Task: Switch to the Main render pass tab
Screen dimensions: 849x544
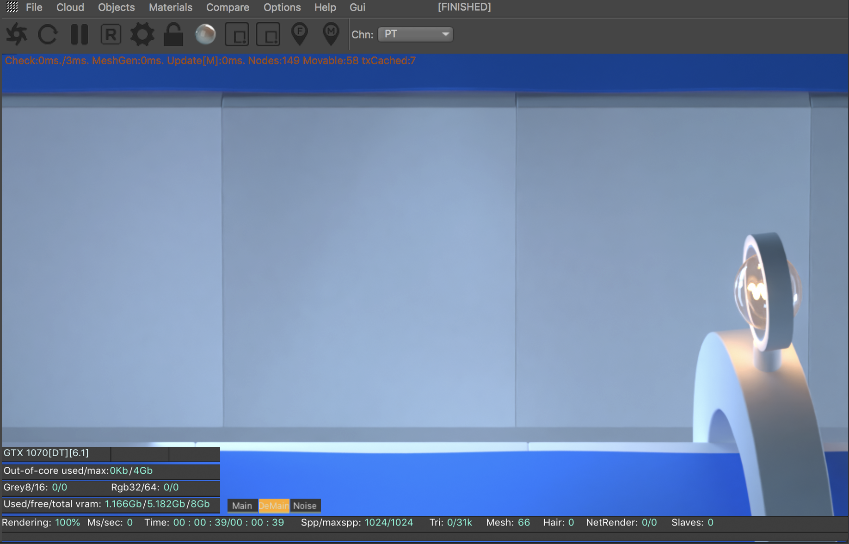Action: tap(242, 506)
